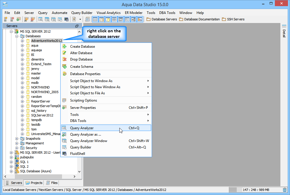Image resolution: width=290 pixels, height=195 pixels.
Task: Toggle the diagram tree toolbar button
Action: click(134, 19)
